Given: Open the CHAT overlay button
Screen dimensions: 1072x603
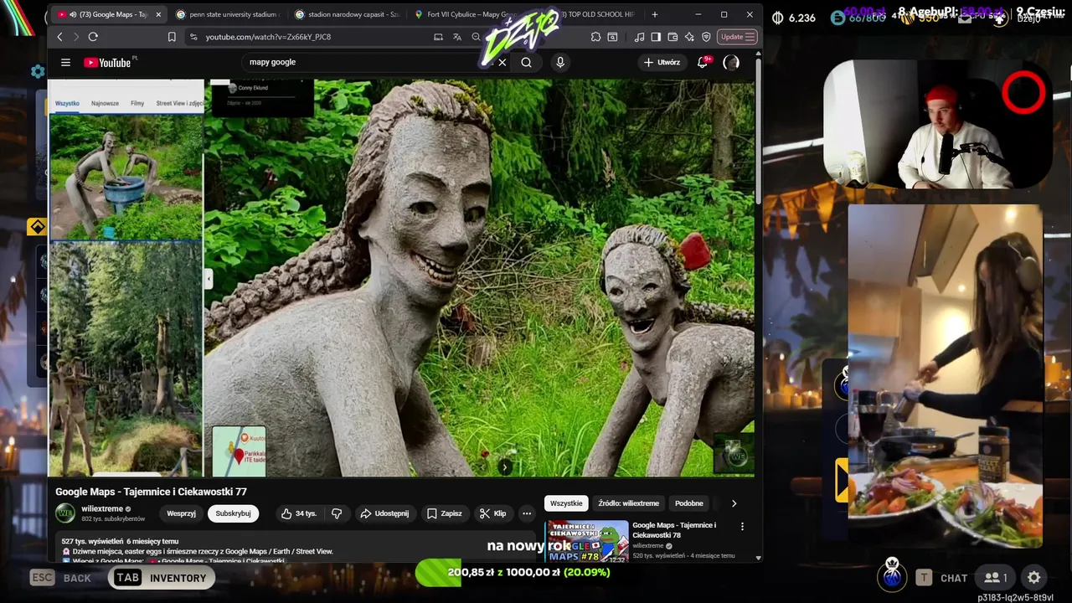Looking at the screenshot, I should [x=943, y=578].
